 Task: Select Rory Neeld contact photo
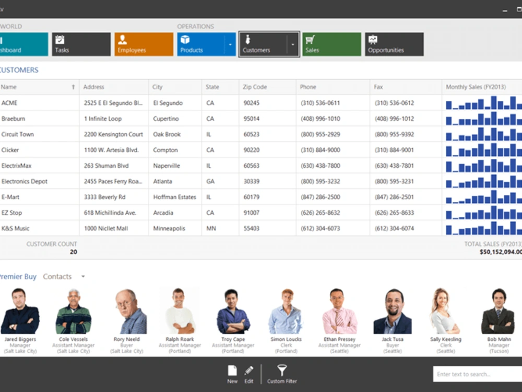[130, 312]
